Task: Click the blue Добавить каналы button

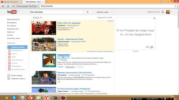Action: (17, 47)
